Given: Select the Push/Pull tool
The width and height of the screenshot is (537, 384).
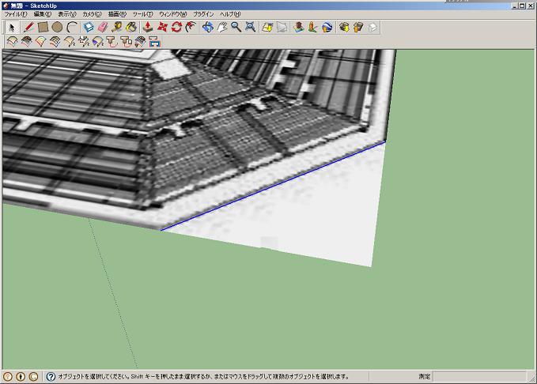Looking at the screenshot, I should tap(147, 27).
